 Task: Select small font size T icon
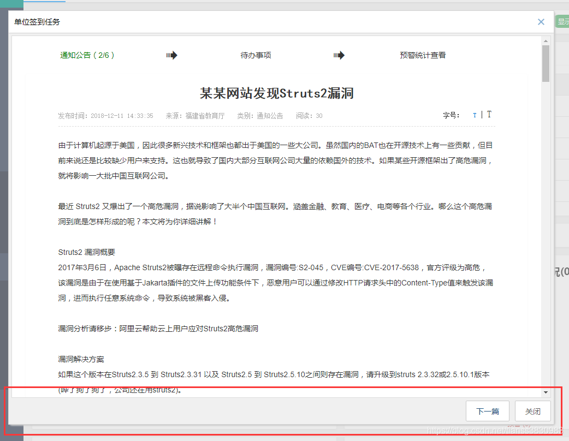[475, 115]
